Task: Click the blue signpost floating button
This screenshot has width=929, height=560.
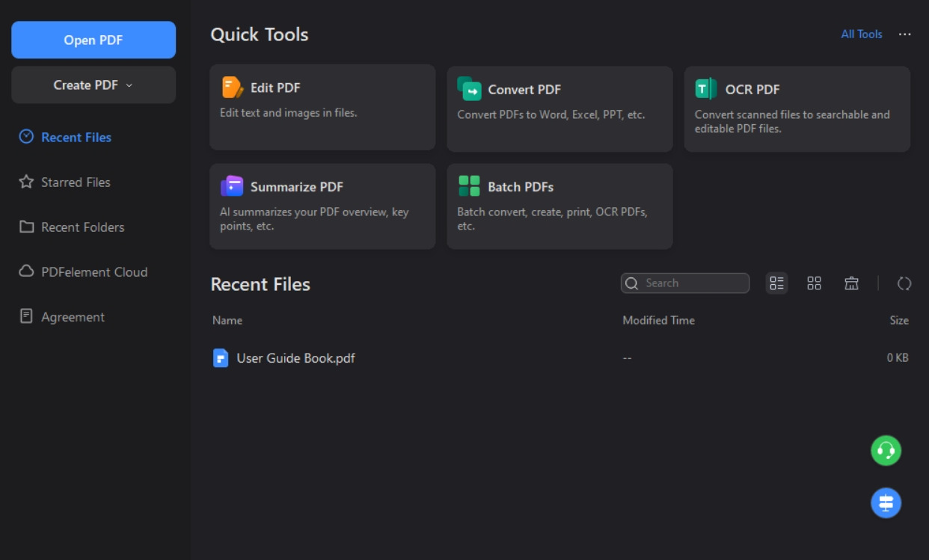Action: [886, 503]
